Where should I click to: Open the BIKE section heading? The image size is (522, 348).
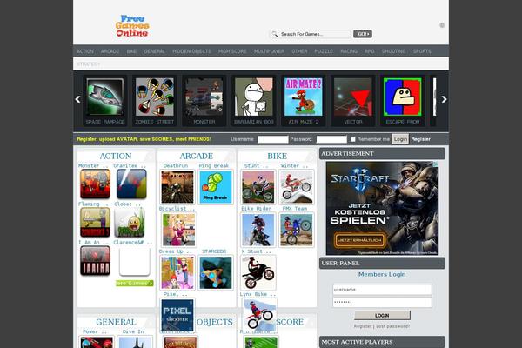277,157
